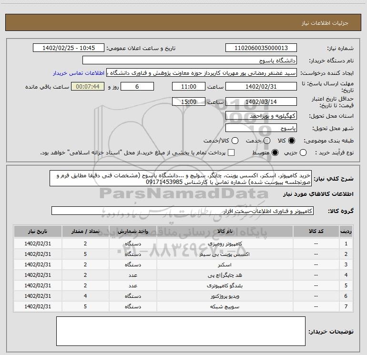The image size is (367, 355).
Task: Click row number 1 in the goods table
Action: (346, 243)
